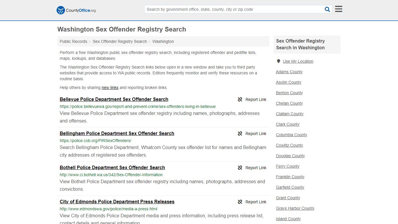Open the Public Records breadcrumb
The width and height of the screenshot is (398, 224).
[x=73, y=41]
